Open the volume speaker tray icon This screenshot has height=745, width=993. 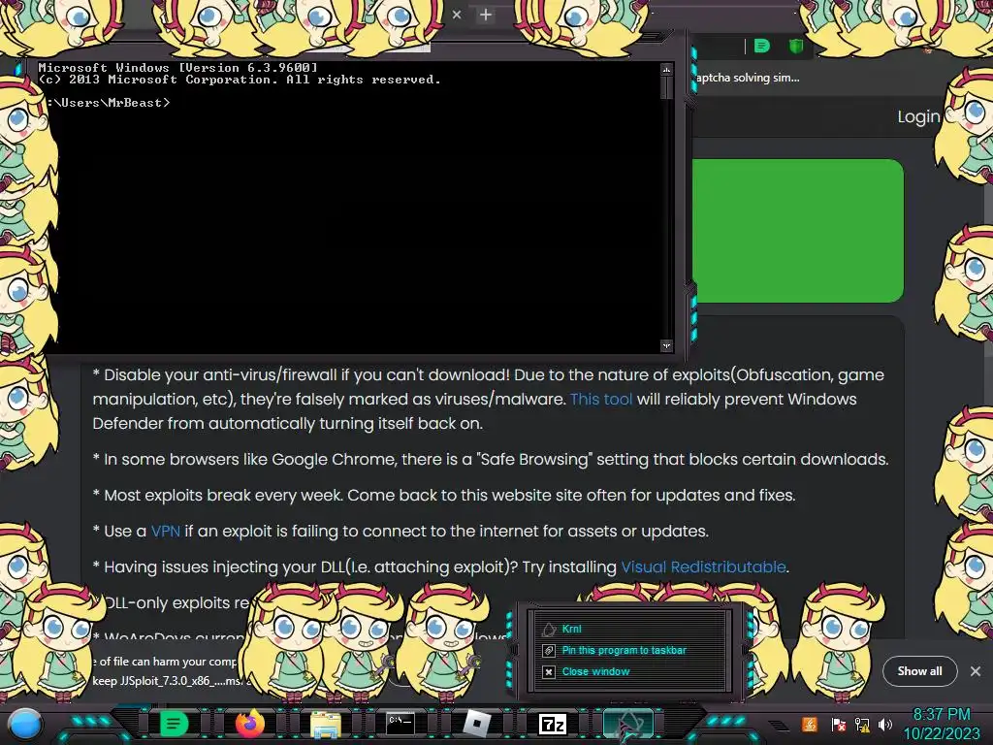885,725
